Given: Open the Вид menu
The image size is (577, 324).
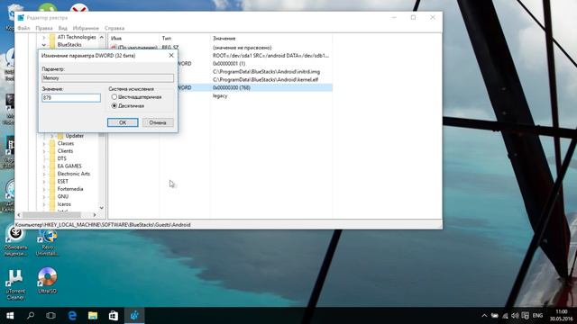Looking at the screenshot, I should tap(62, 28).
